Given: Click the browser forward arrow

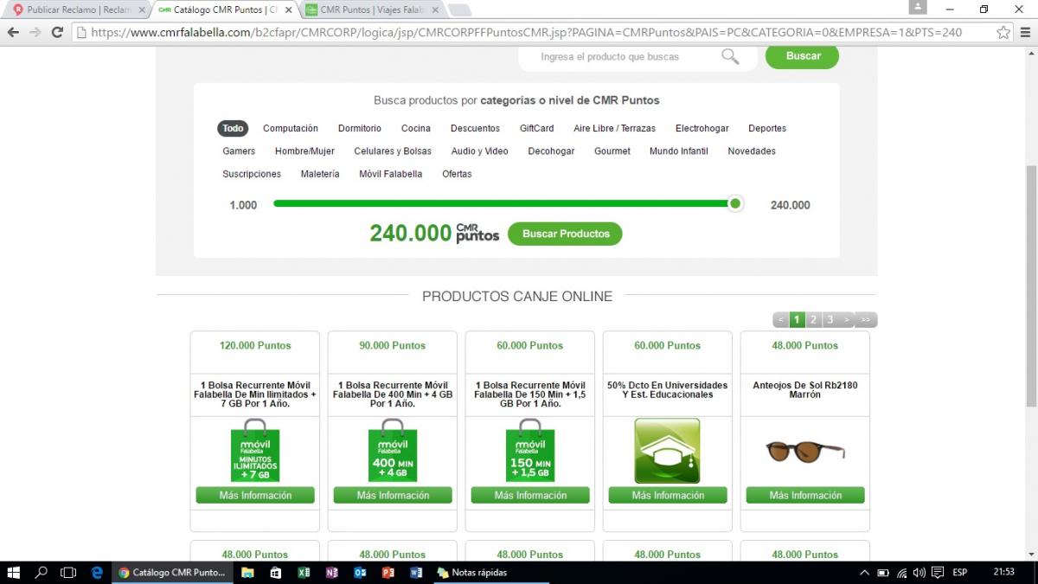Looking at the screenshot, I should pyautogui.click(x=35, y=32).
